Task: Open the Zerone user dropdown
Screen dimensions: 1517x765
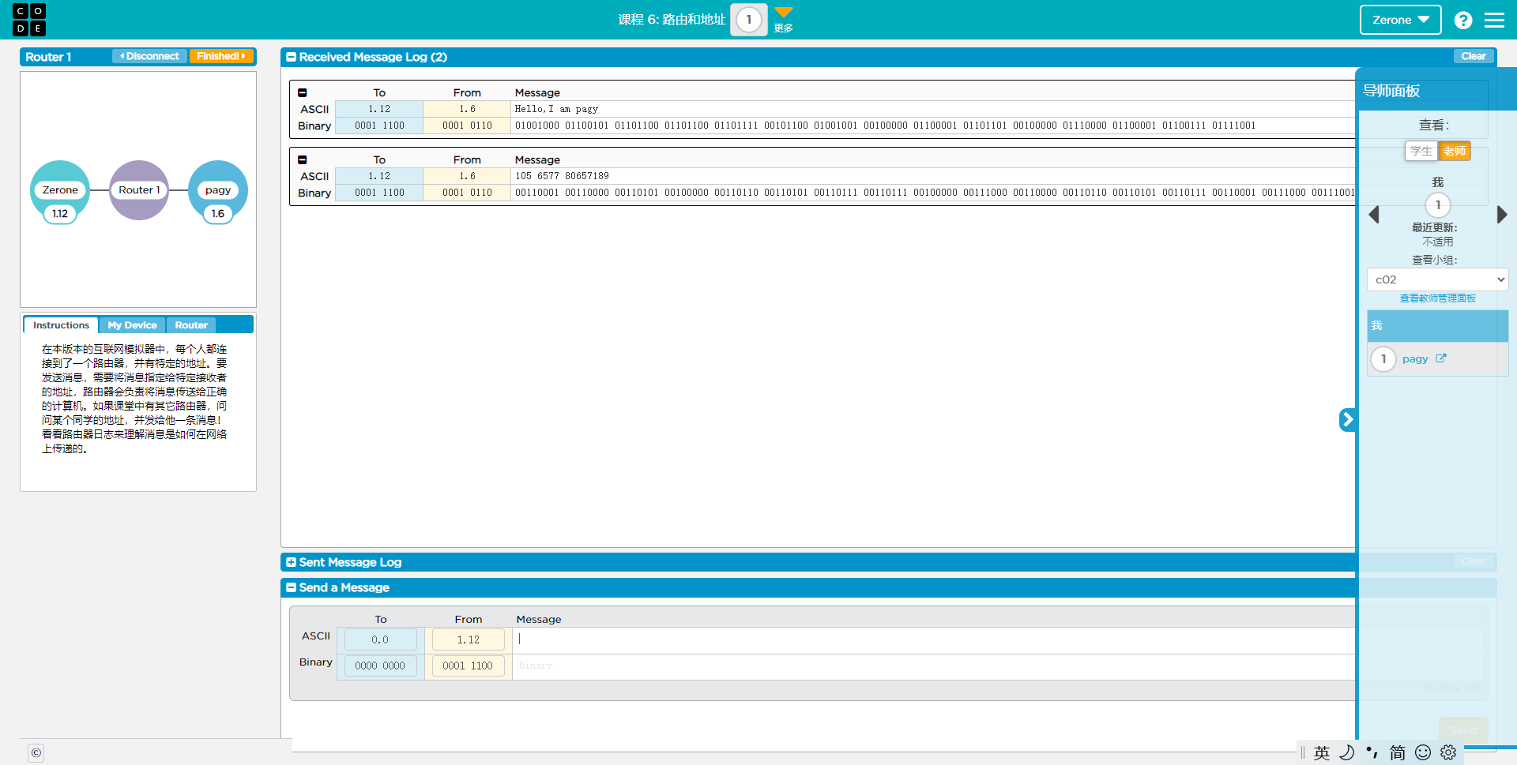Action: pos(1400,20)
